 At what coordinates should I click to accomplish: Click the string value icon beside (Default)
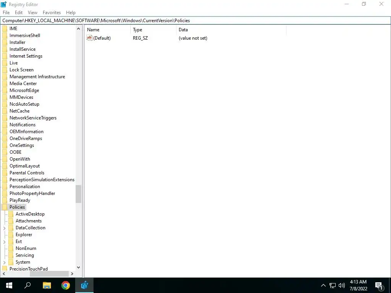coord(89,38)
